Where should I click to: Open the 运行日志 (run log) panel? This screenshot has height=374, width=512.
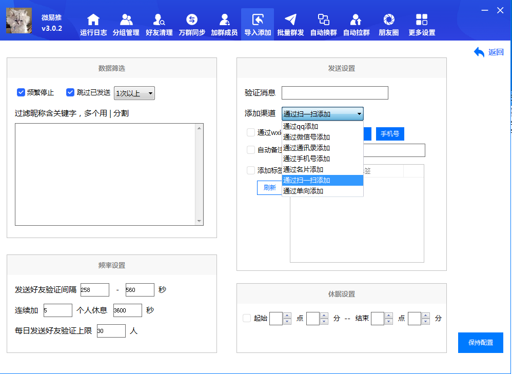93,23
